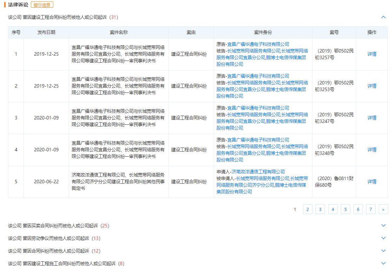The image size is (392, 274).
Task: Go to page 4 of results
Action: pos(333,209)
